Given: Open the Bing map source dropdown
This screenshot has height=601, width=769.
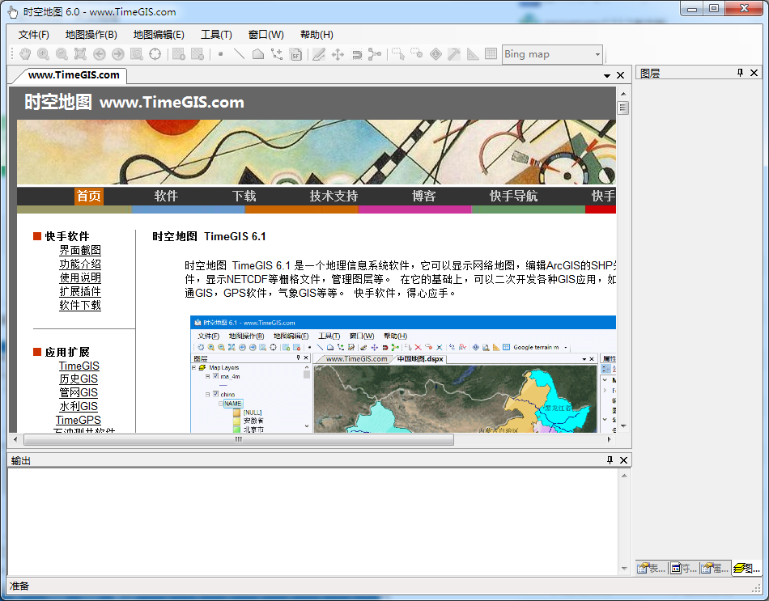Looking at the screenshot, I should (x=597, y=54).
